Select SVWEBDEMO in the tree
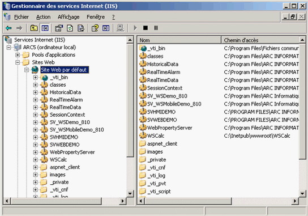 pos(65,145)
